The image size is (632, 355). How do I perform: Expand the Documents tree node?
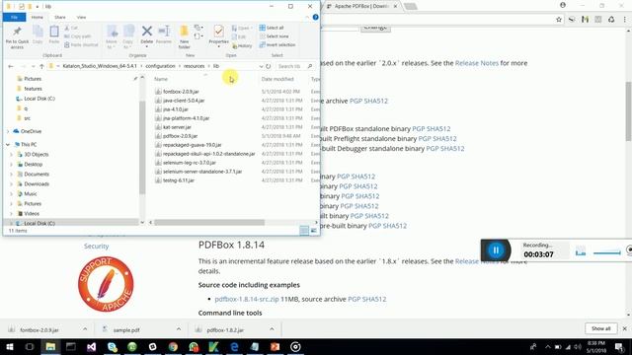click(x=11, y=174)
